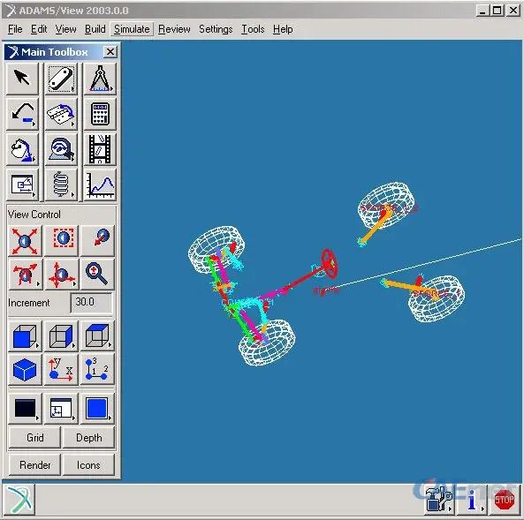Toggle the Depth button
The height and width of the screenshot is (520, 524).
[89, 438]
